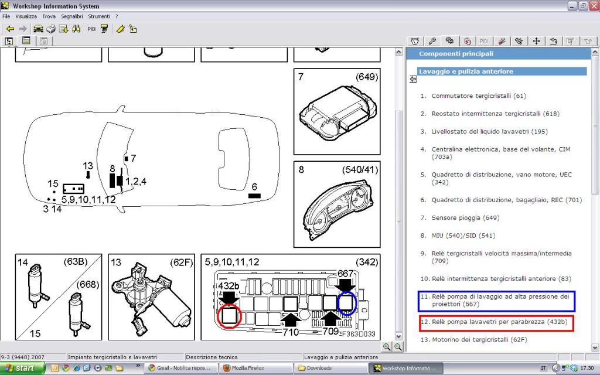
Task: Select 'Quadretto di distribuzione, vano motore, UEC'
Action: click(x=502, y=175)
